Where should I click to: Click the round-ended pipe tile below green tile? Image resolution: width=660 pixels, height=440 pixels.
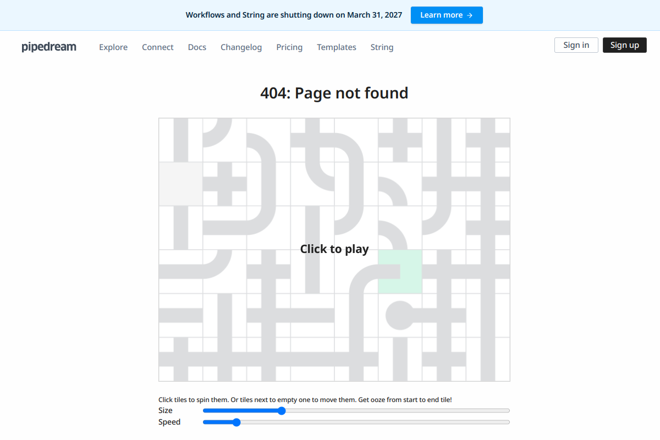click(x=400, y=316)
